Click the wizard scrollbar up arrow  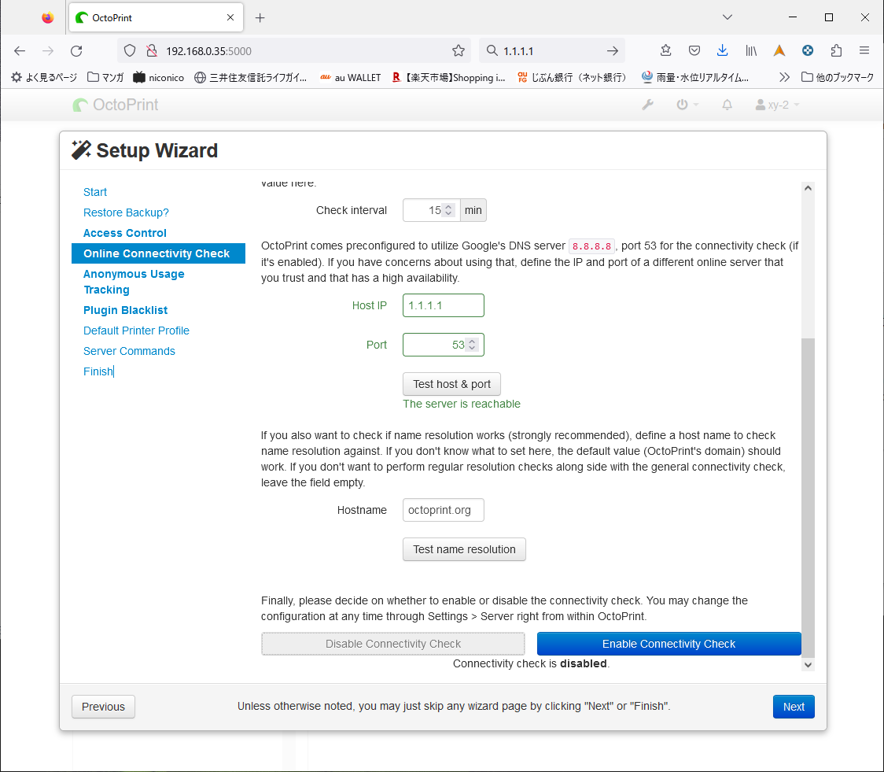[x=808, y=188]
